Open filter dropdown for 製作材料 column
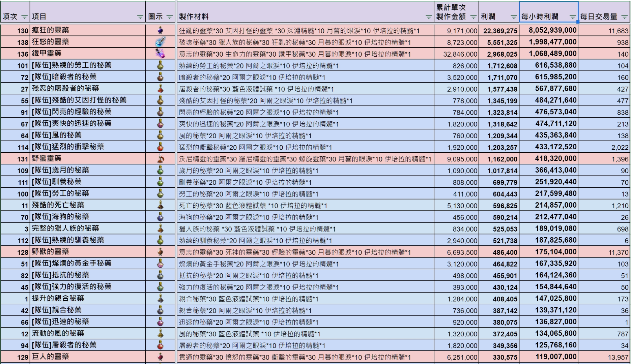 point(429,17)
